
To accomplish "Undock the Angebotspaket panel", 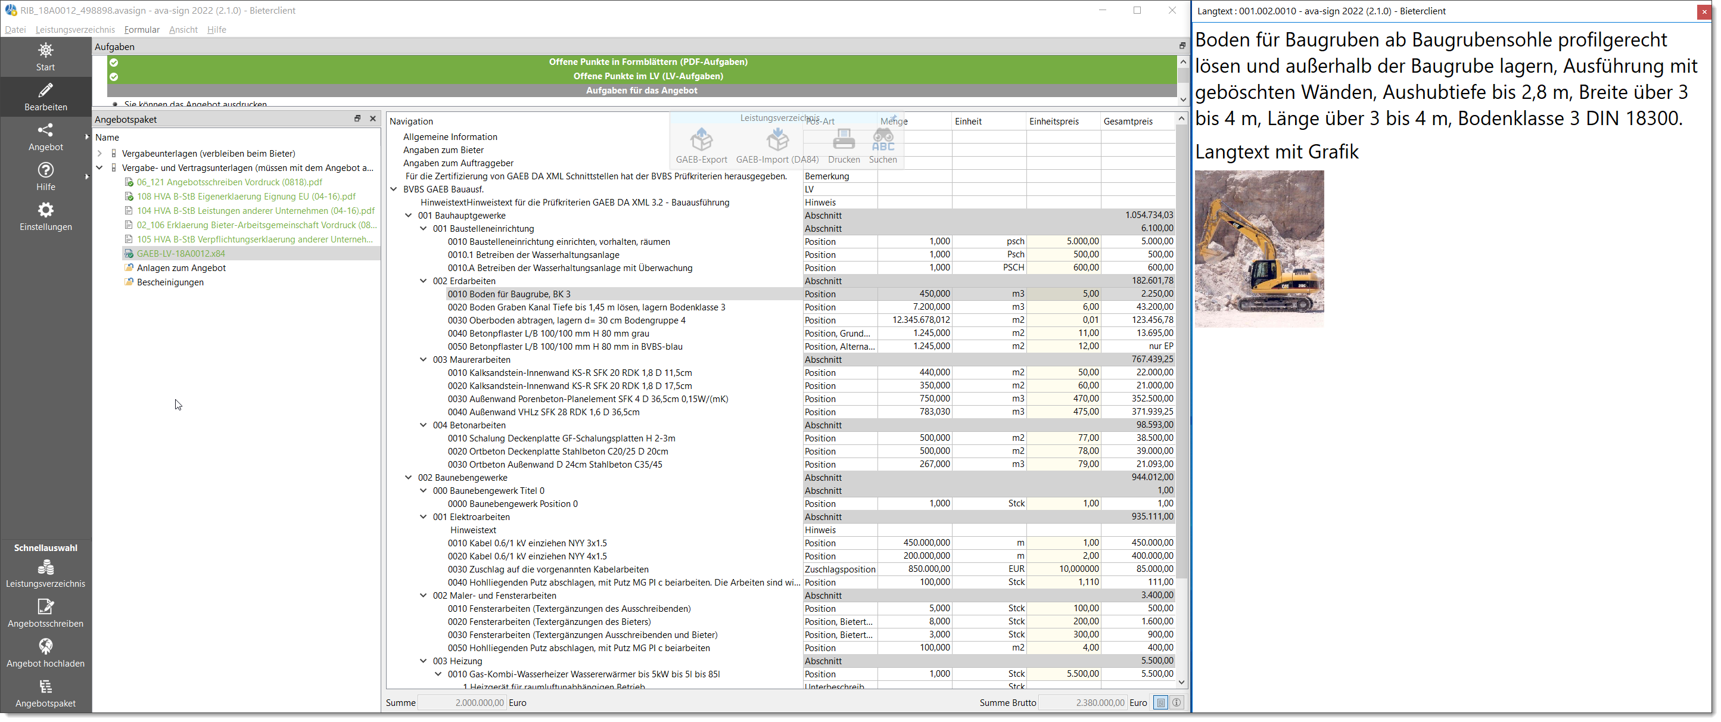I will click(x=357, y=118).
